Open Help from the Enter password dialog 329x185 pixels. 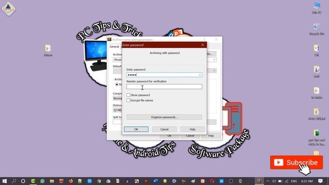192,129
